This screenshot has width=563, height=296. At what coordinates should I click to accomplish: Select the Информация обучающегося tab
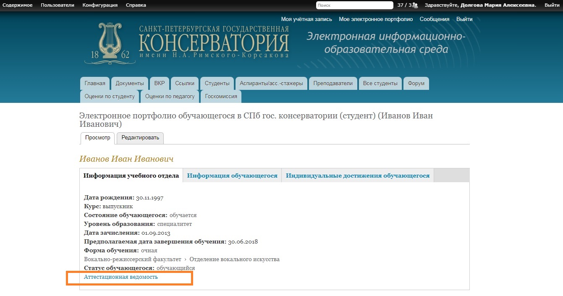tap(232, 176)
